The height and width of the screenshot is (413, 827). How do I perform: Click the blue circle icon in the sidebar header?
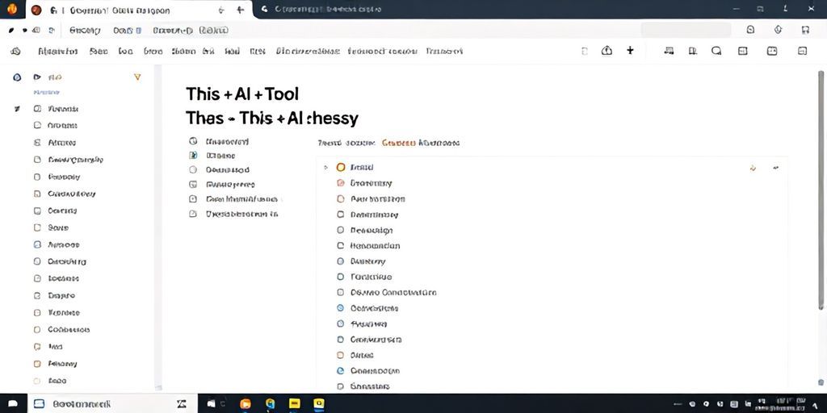pos(18,77)
